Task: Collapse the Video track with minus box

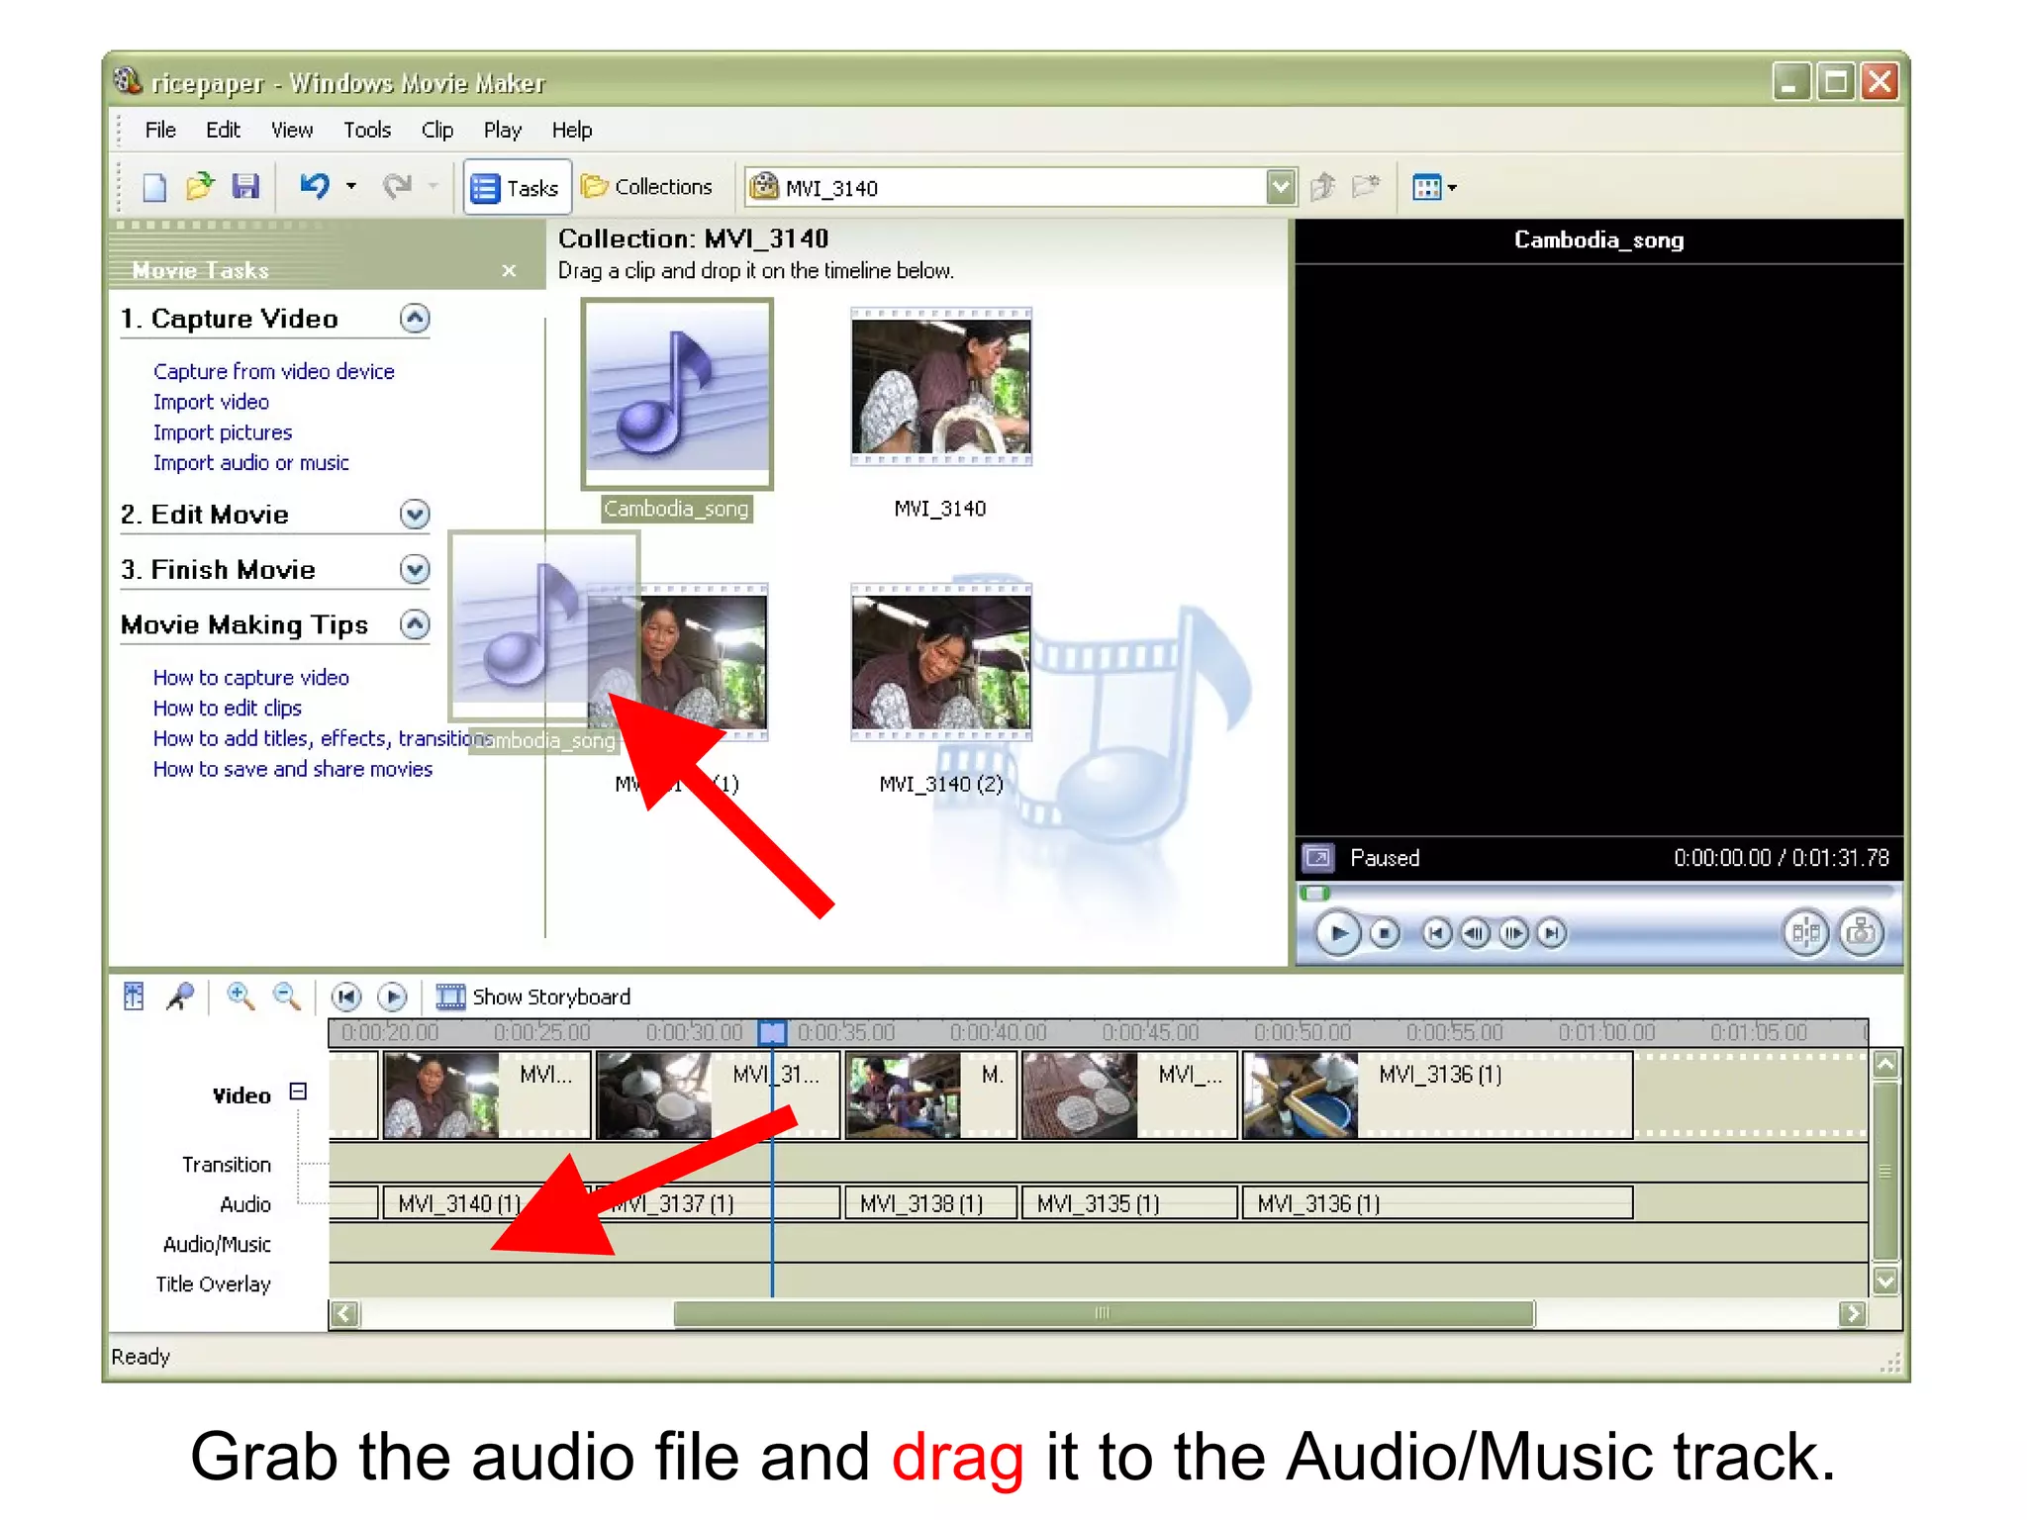Action: [298, 1092]
